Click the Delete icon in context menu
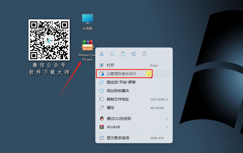 point(144,54)
